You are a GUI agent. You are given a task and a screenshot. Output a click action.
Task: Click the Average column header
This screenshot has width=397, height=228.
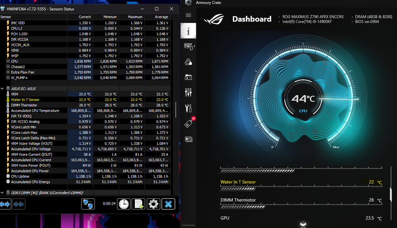pyautogui.click(x=157, y=17)
